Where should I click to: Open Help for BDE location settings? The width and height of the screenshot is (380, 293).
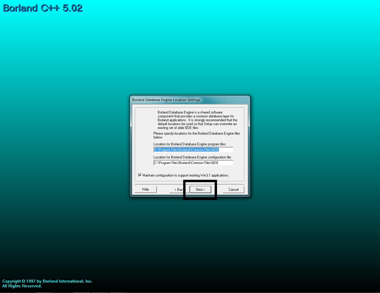click(145, 189)
